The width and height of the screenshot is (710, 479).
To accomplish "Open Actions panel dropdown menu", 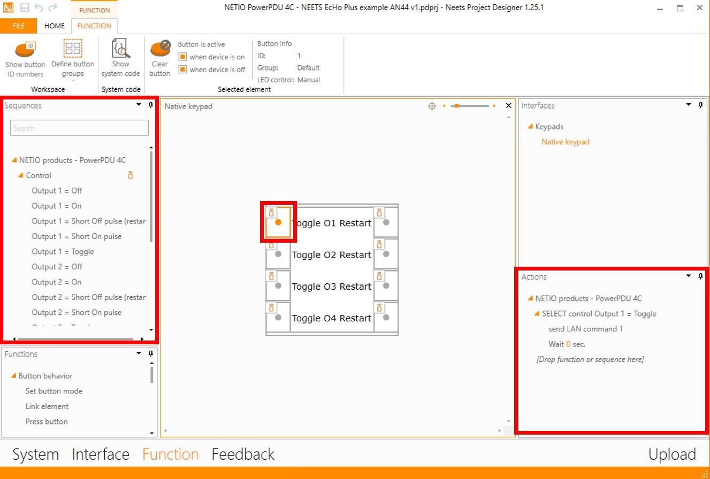I will coord(689,276).
